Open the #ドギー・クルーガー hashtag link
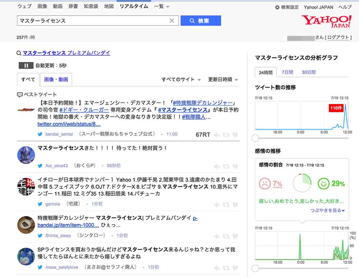 pos(84,110)
